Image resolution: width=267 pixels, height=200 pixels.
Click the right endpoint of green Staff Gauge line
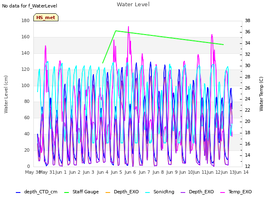[x=224, y=45]
